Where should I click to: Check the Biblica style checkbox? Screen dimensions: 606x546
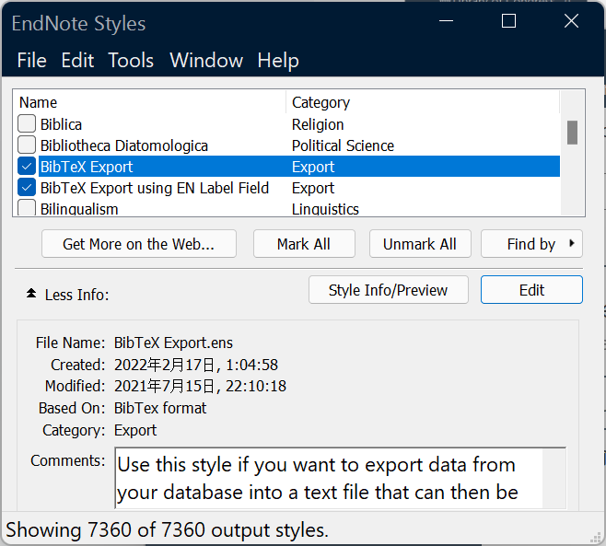(27, 124)
